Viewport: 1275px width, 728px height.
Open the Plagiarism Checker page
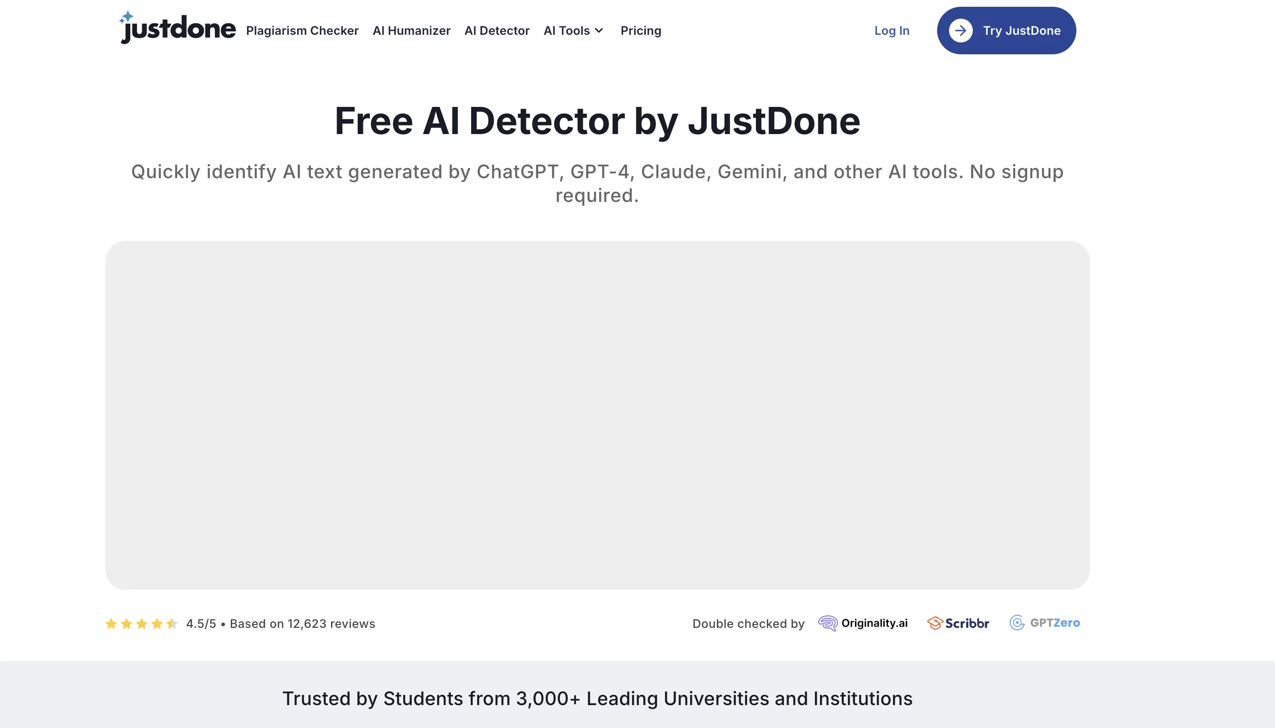[x=302, y=31]
